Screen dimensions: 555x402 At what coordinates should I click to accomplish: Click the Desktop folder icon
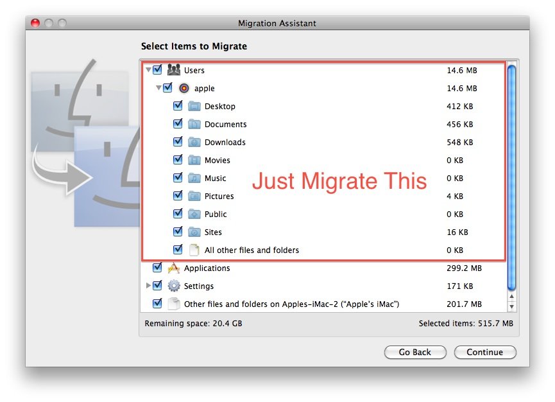[x=194, y=106]
